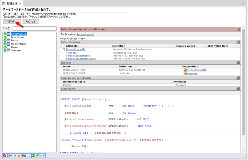Click the IPERSONCONTACT index name
248x160 pixels.
pyautogui.click(x=74, y=70)
